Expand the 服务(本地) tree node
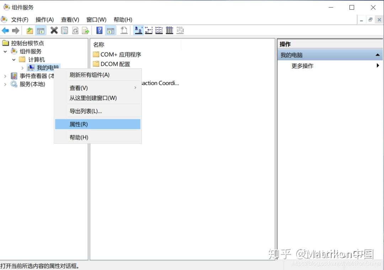Screen dimensions: 384x270 [5, 84]
